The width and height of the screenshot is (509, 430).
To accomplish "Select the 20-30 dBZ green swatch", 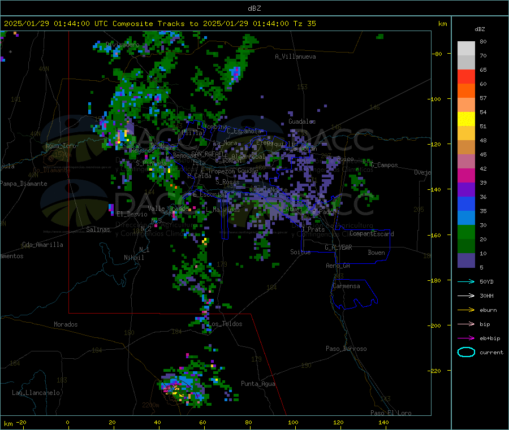I will coord(466,232).
